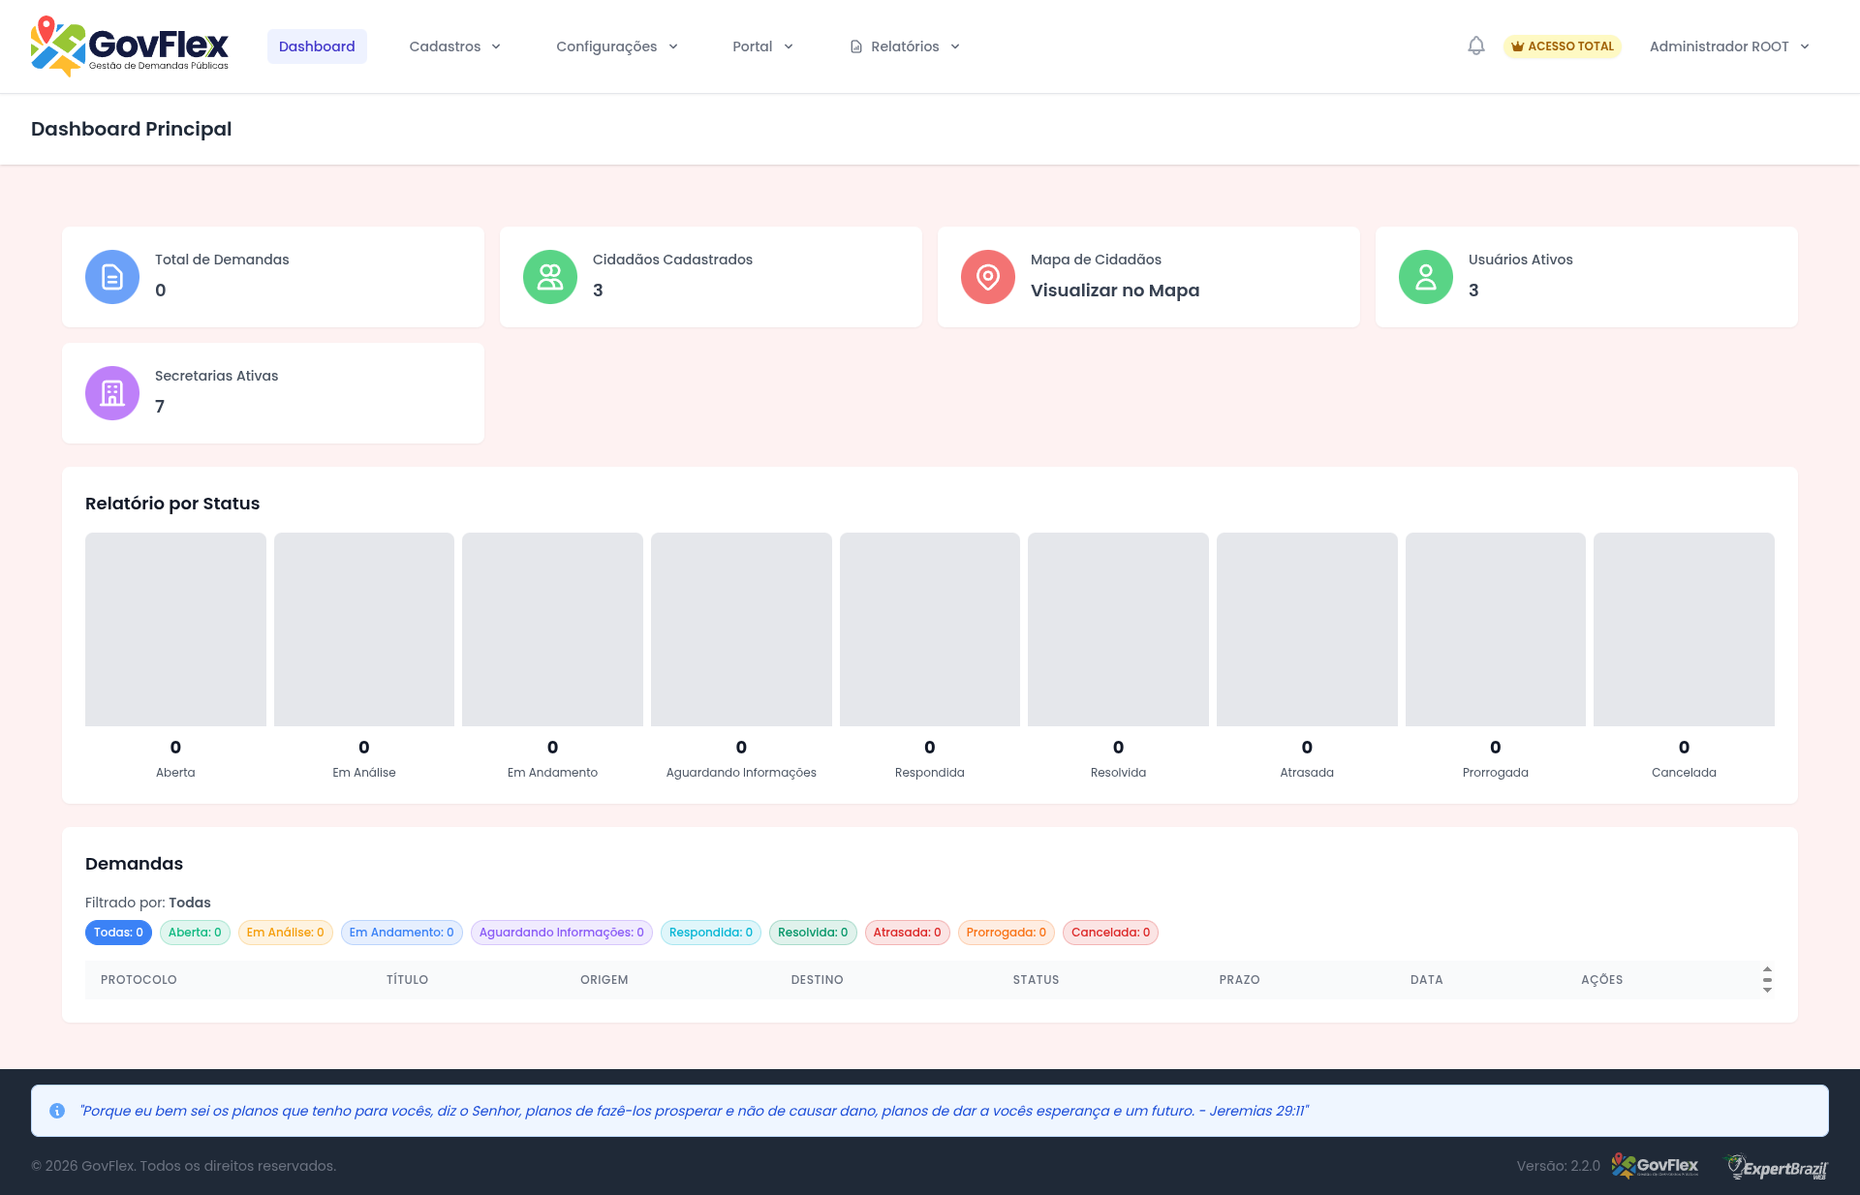Click the GovFlex logo in header
The image size is (1860, 1195).
click(x=130, y=46)
